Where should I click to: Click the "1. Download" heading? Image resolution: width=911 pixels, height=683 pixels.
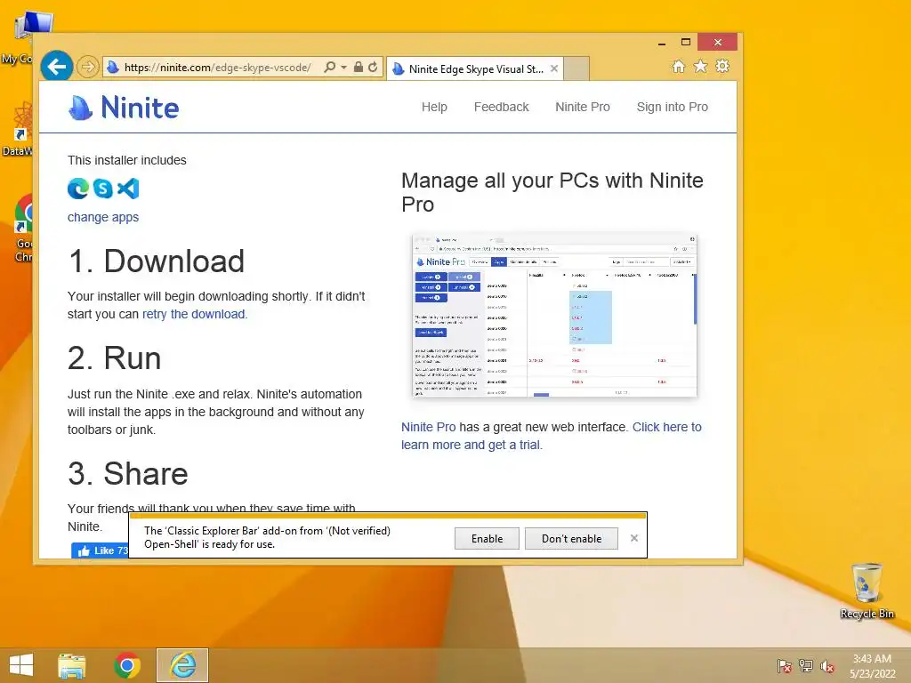tap(157, 261)
